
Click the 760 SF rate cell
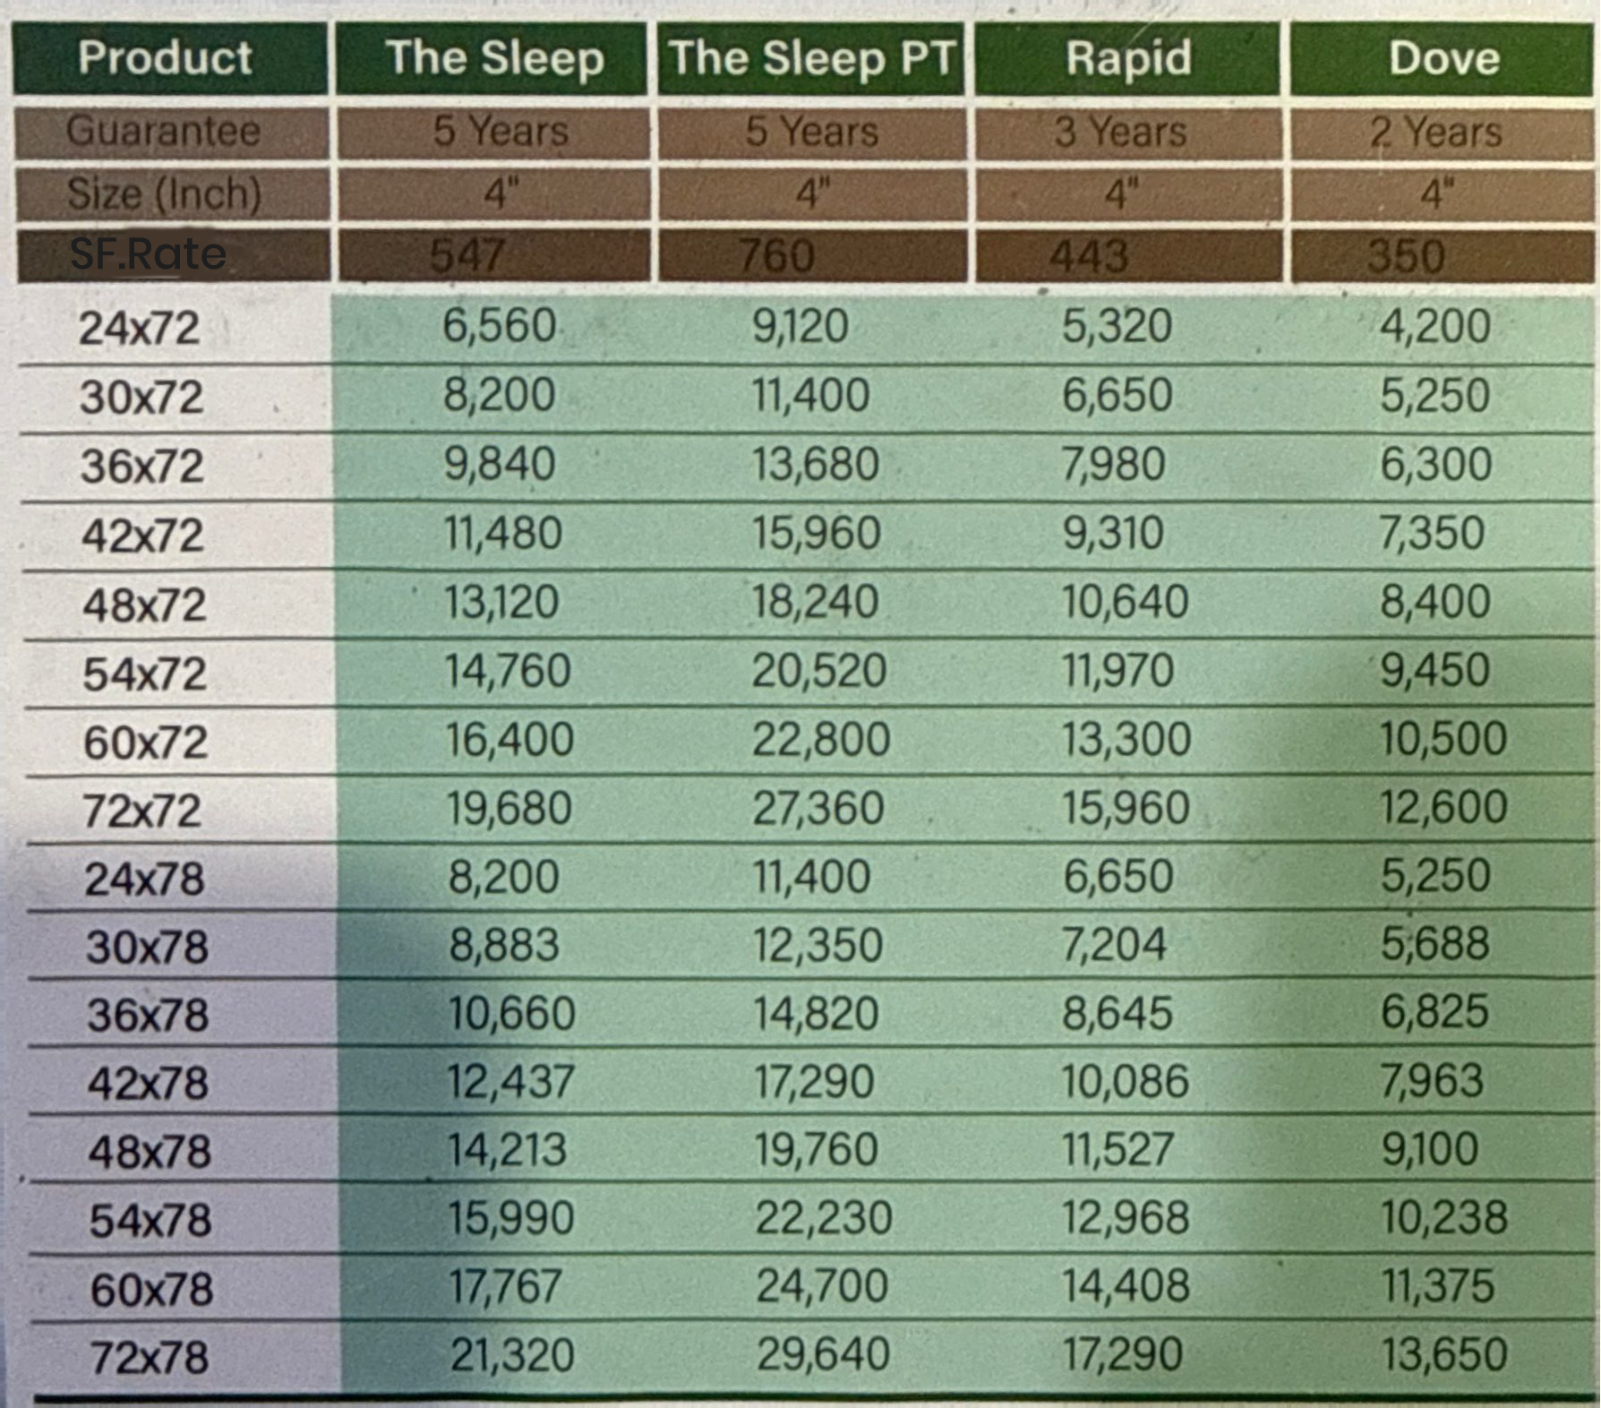click(x=776, y=256)
